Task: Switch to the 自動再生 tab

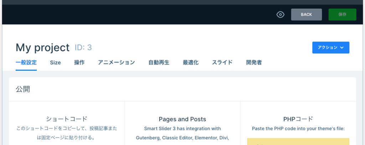Action: pos(159,63)
